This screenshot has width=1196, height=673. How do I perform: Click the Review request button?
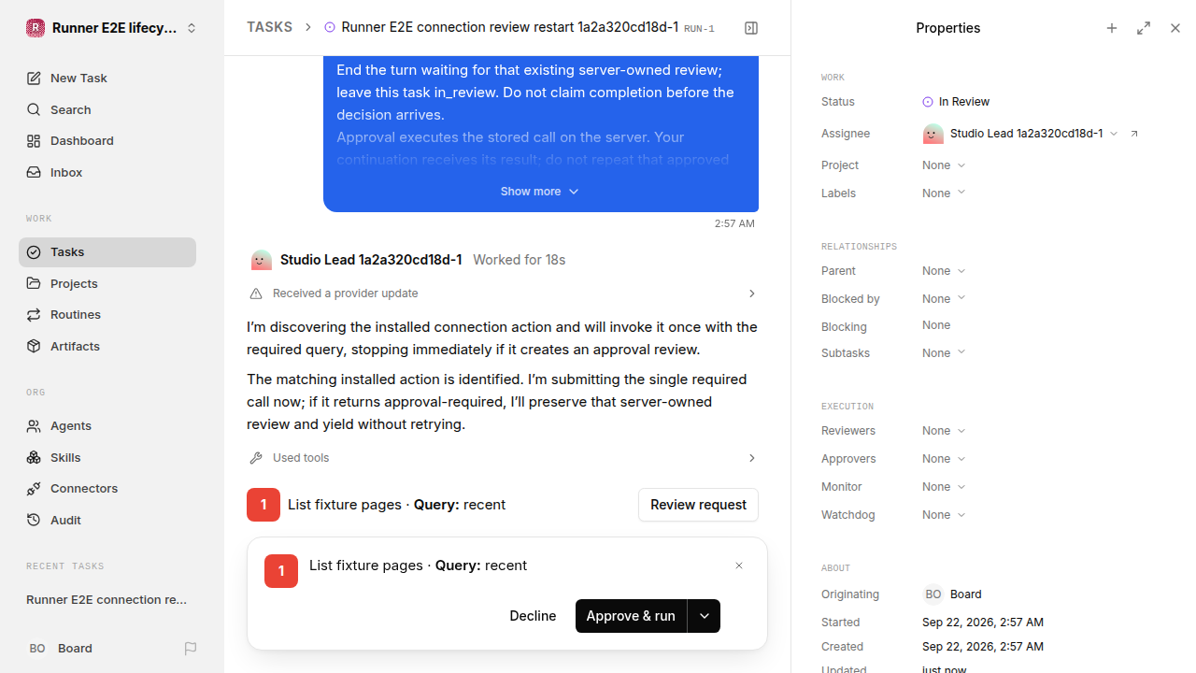click(x=698, y=505)
